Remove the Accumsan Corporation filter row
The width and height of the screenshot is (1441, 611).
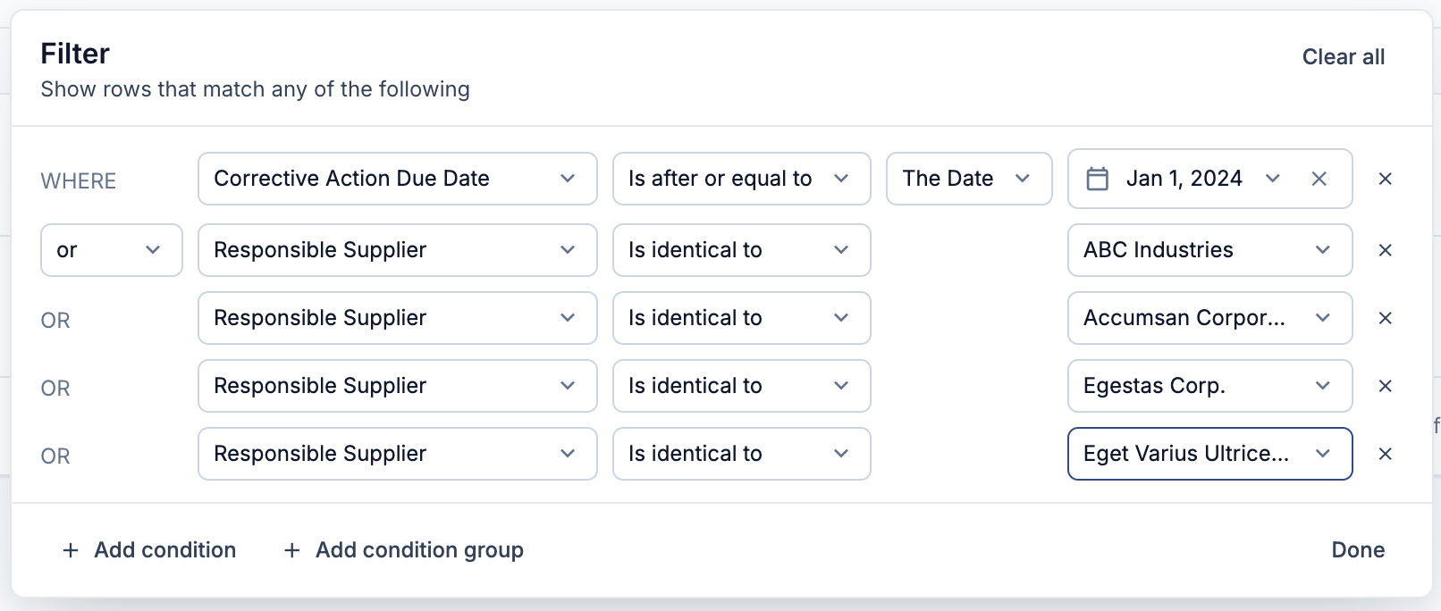(1385, 318)
